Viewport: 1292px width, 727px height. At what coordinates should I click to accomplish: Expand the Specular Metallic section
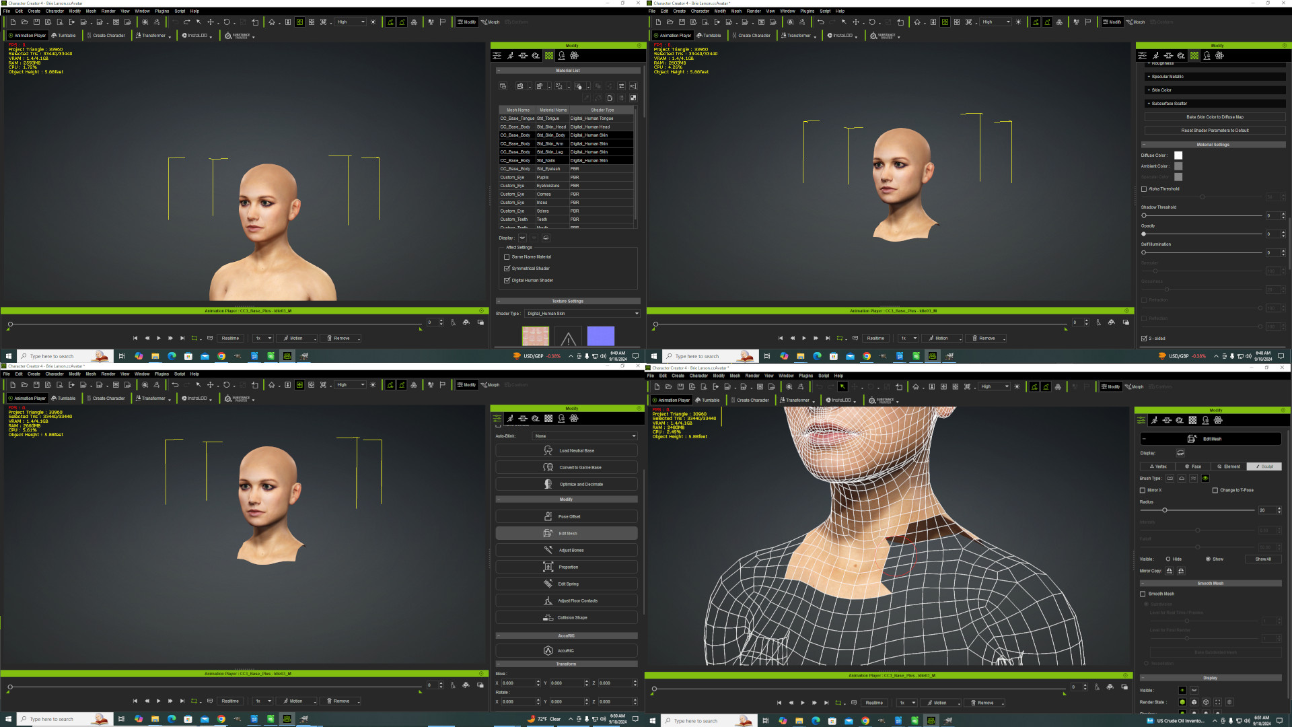coord(1215,77)
